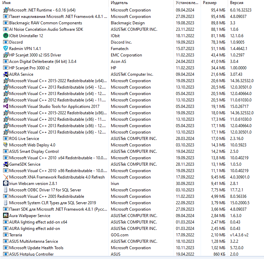Select Iriun Webcam version 2.8.1 name

click(33, 183)
